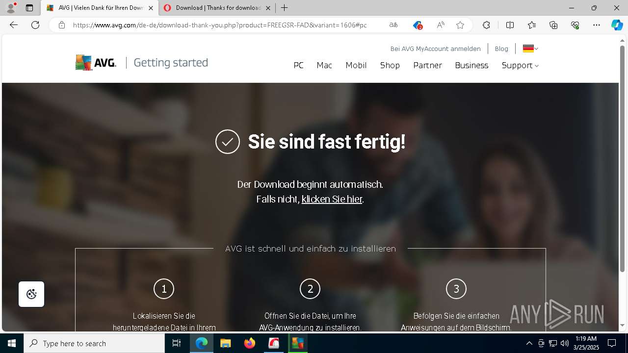Click the page vertical scrollbar thumb
The height and width of the screenshot is (353, 628).
pyautogui.click(x=623, y=159)
